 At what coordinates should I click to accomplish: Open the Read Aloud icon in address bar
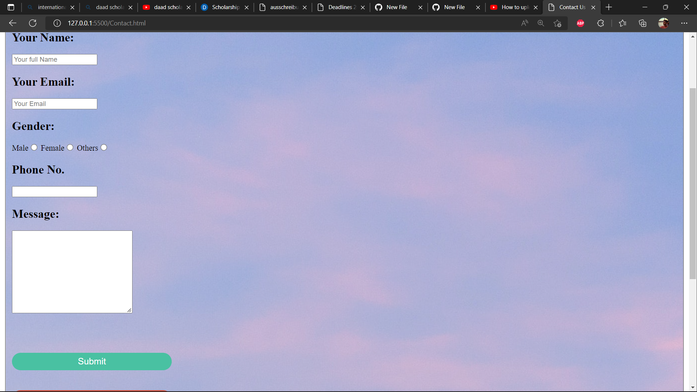point(525,23)
